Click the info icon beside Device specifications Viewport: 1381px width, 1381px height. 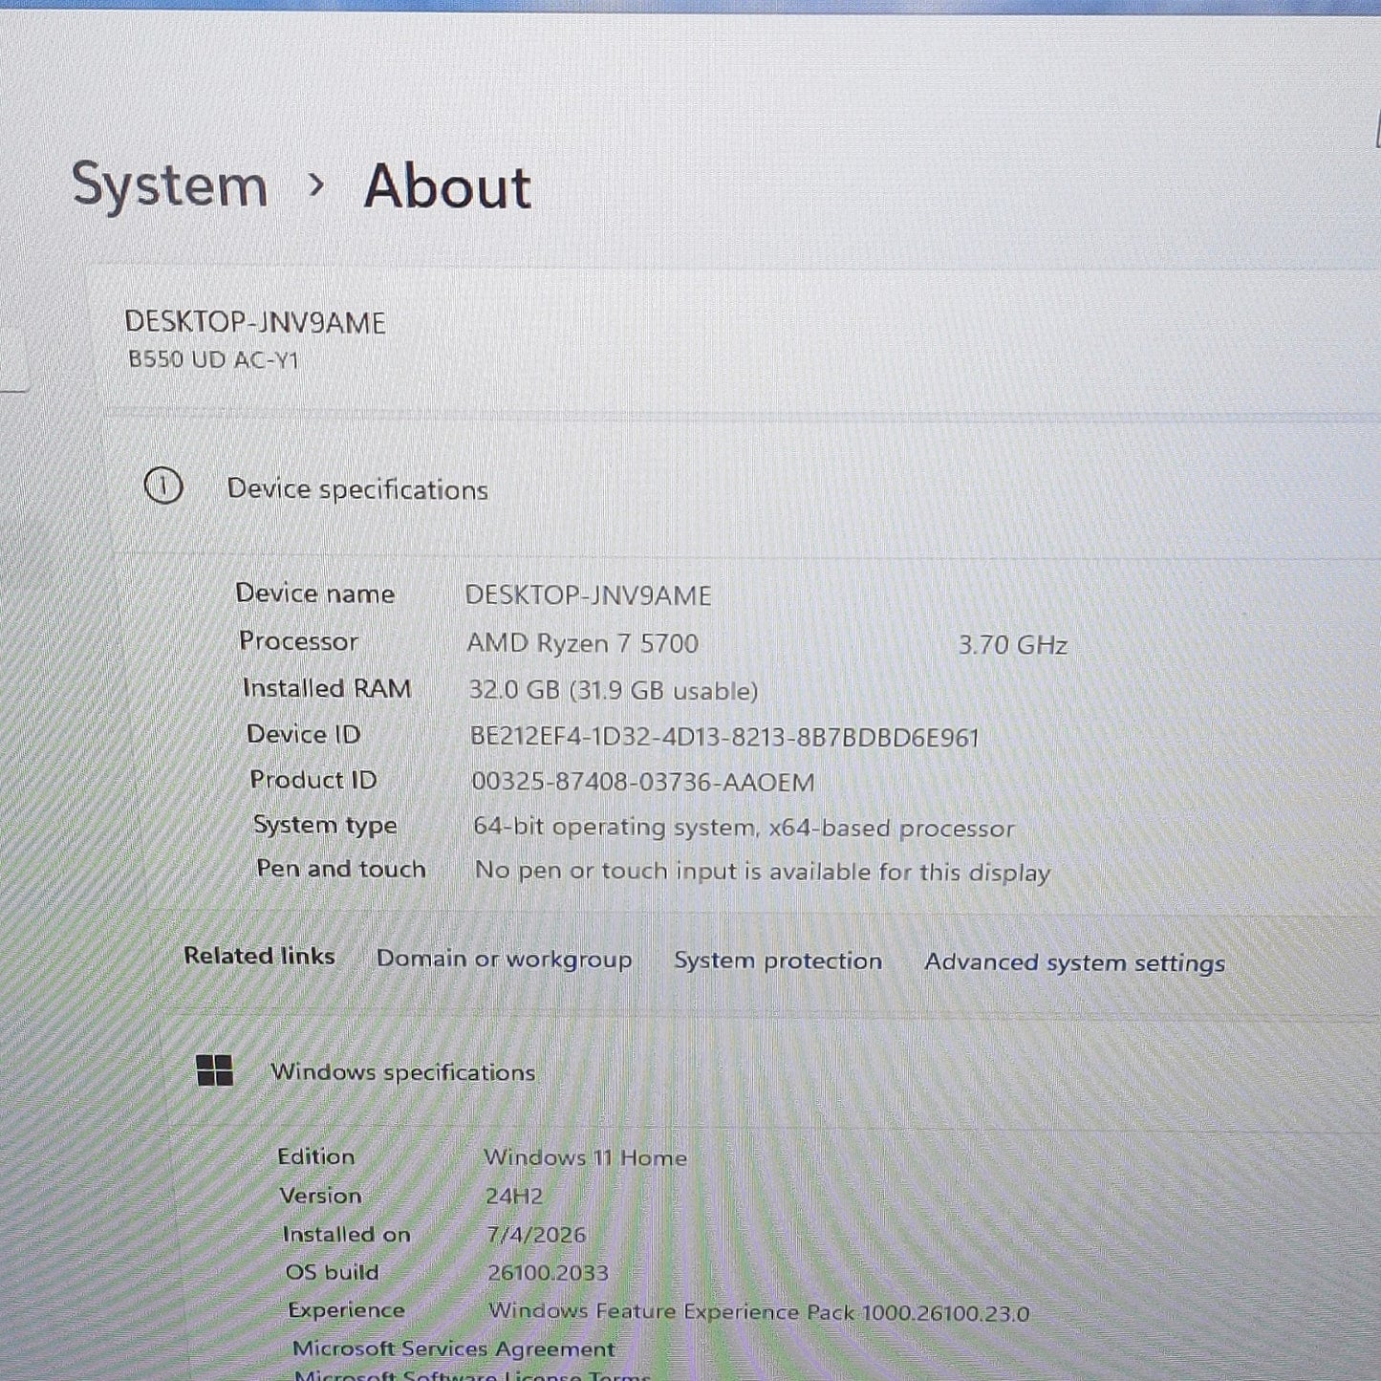pos(163,486)
